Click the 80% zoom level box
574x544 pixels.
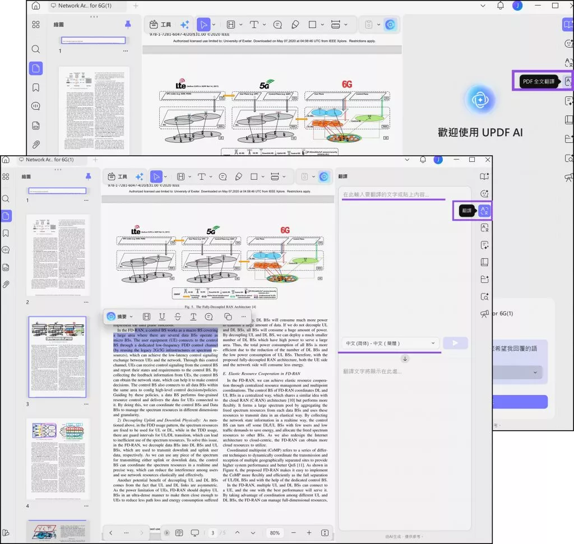[275, 533]
